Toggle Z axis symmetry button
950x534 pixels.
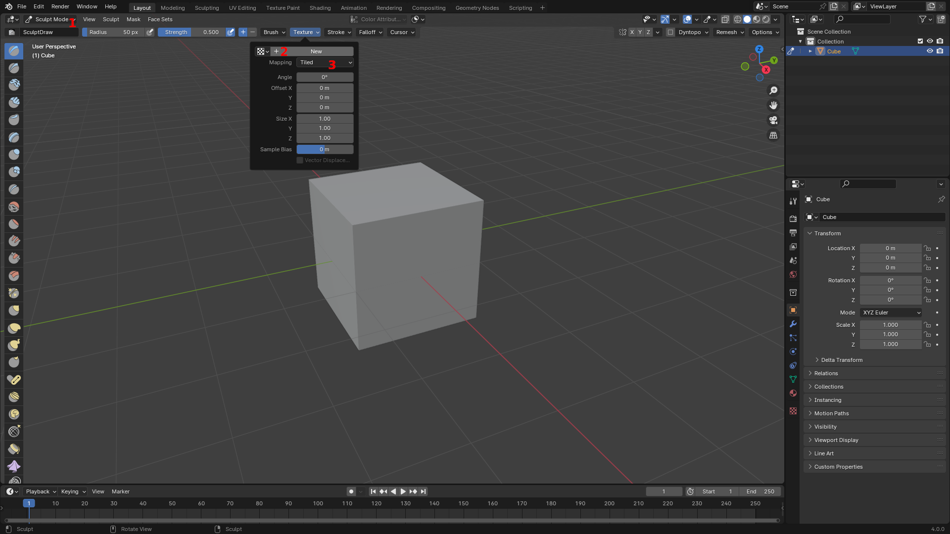point(649,32)
